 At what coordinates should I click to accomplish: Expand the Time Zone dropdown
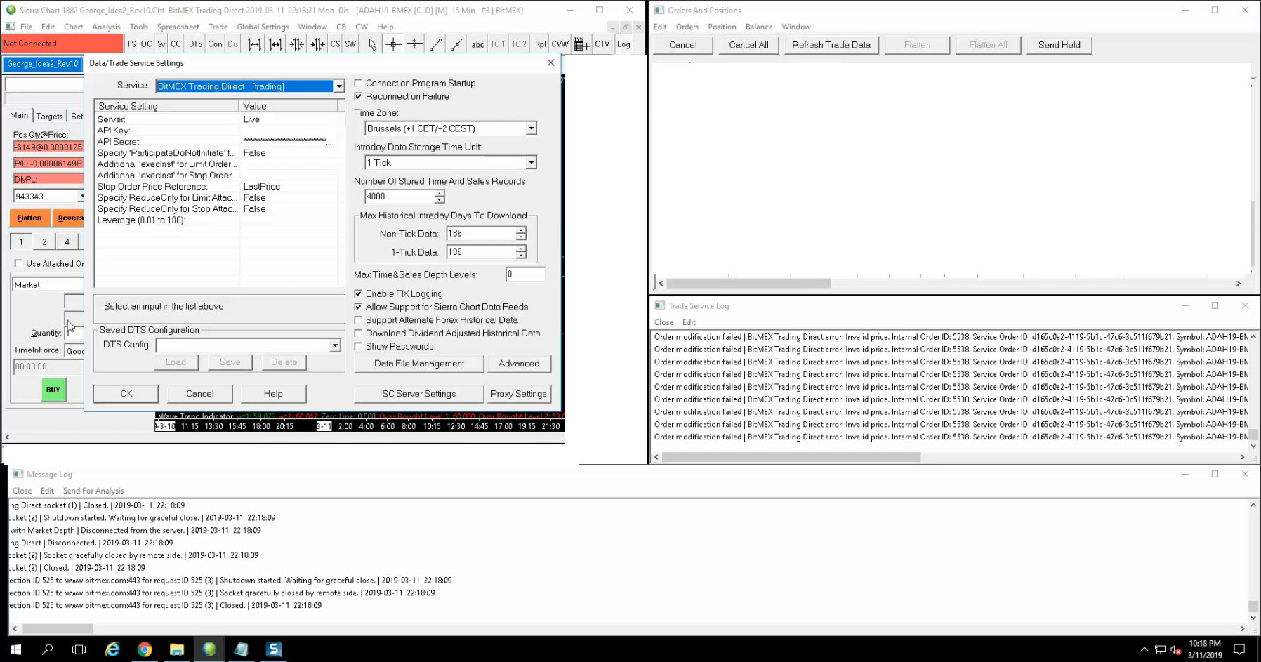click(x=532, y=128)
